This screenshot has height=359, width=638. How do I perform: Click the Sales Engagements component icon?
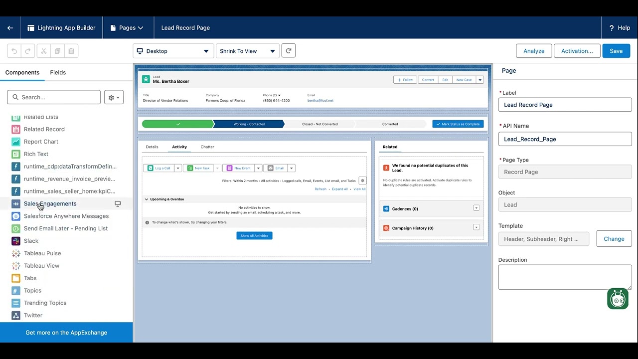coord(16,203)
